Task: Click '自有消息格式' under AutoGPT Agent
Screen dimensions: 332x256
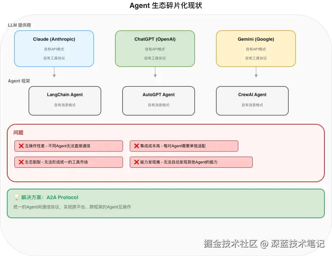Action: click(159, 105)
